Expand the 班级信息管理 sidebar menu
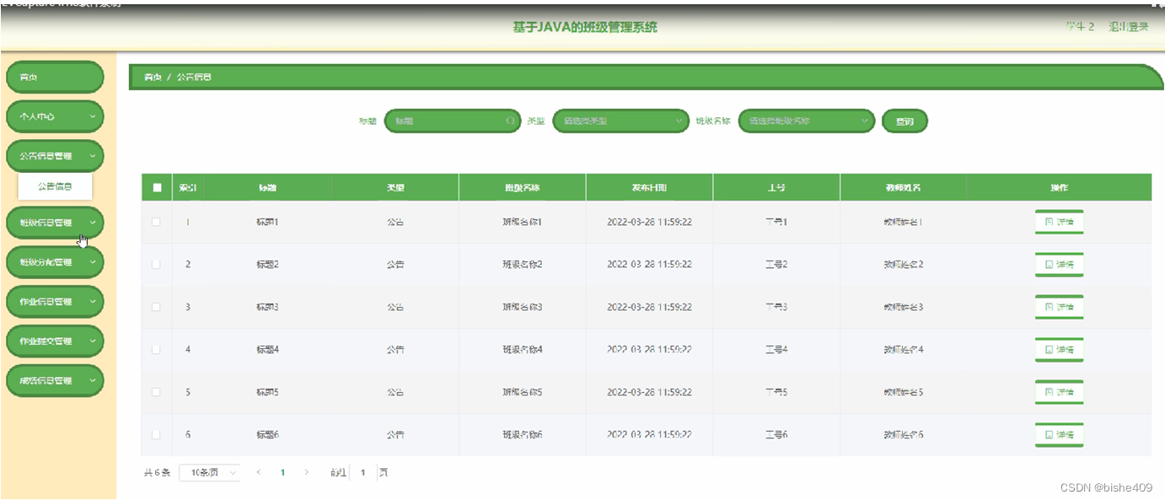The height and width of the screenshot is (500, 1165). pyautogui.click(x=55, y=223)
